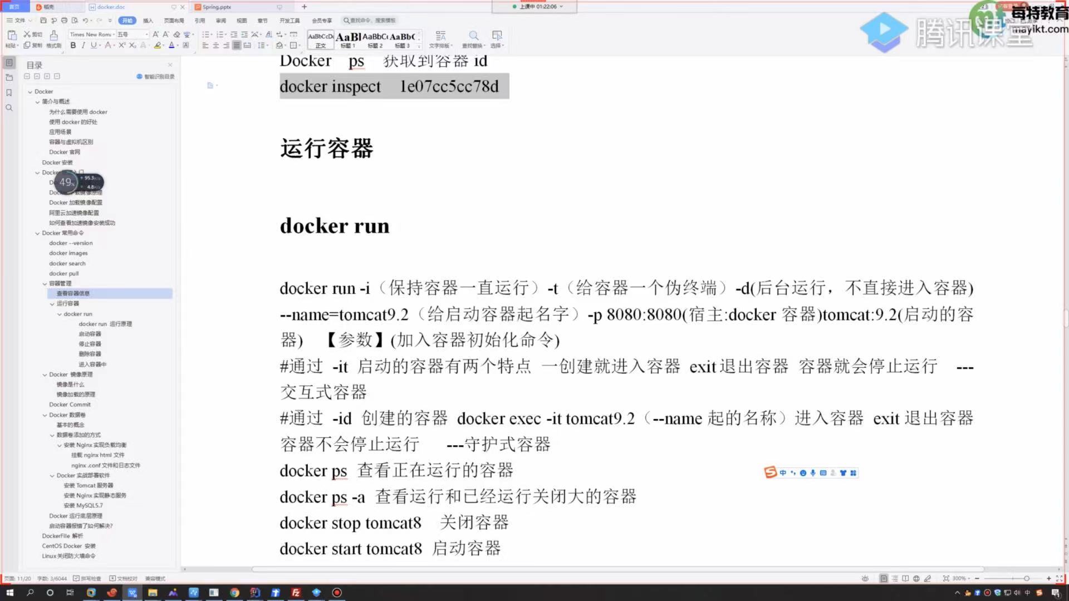Jump to docker search outline entry
The image size is (1069, 601).
67,264
